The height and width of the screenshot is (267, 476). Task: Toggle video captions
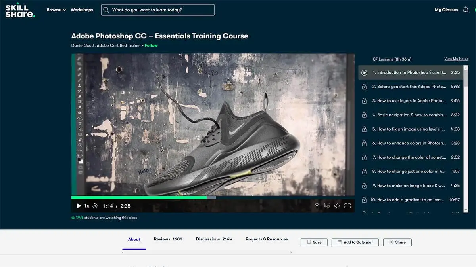(x=327, y=206)
